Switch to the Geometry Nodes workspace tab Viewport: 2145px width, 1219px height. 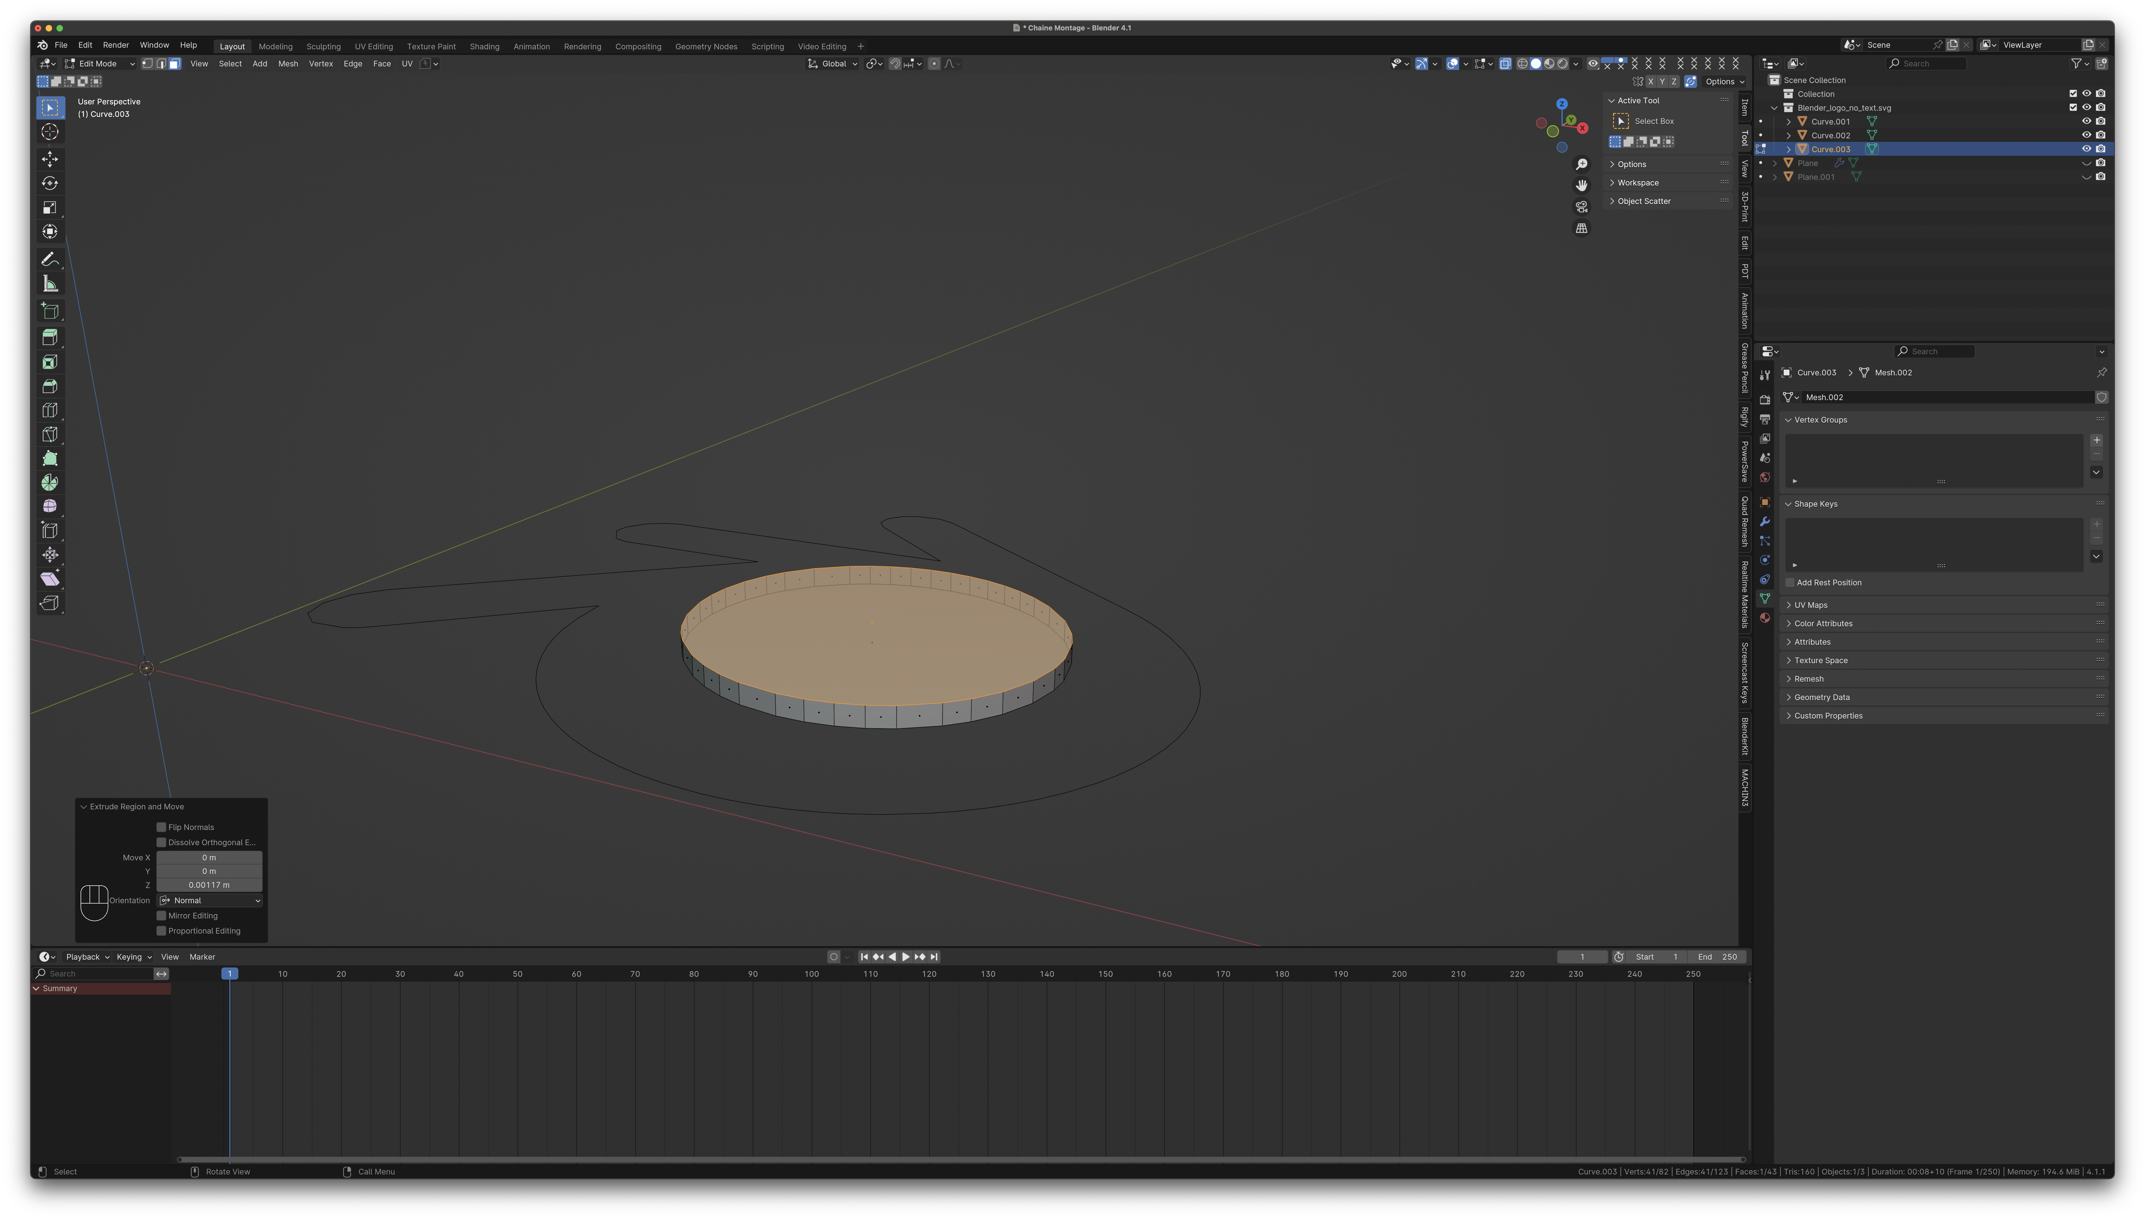coord(706,47)
